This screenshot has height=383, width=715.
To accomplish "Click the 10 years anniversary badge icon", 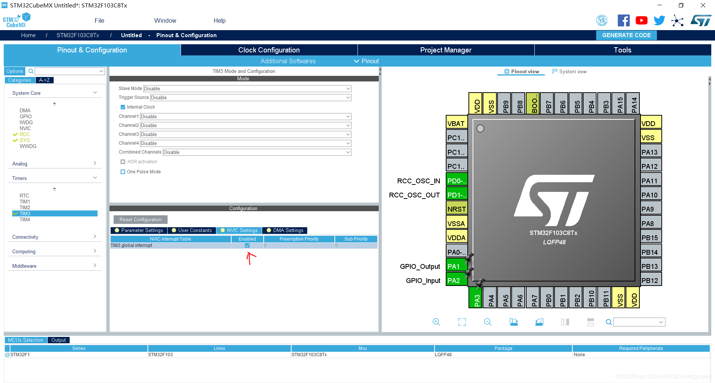I will click(x=602, y=20).
